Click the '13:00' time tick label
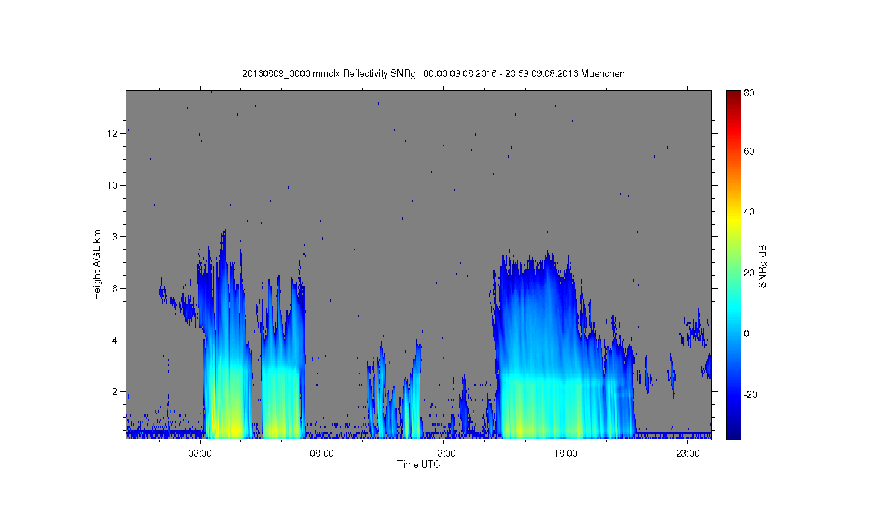 (x=444, y=454)
